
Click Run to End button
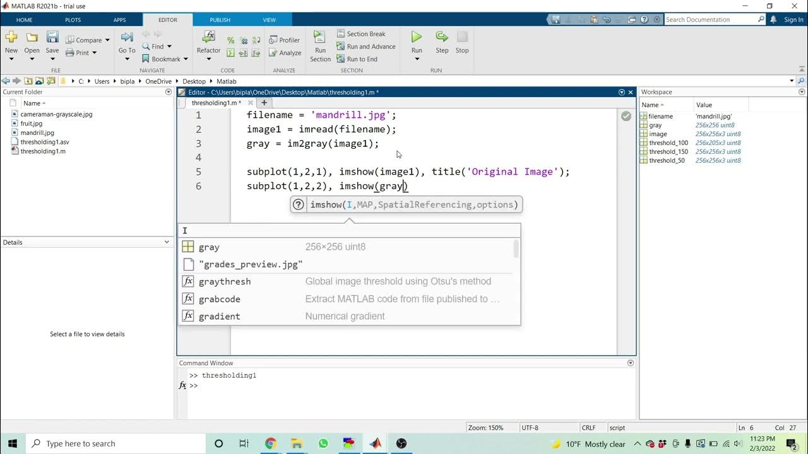pyautogui.click(x=356, y=59)
